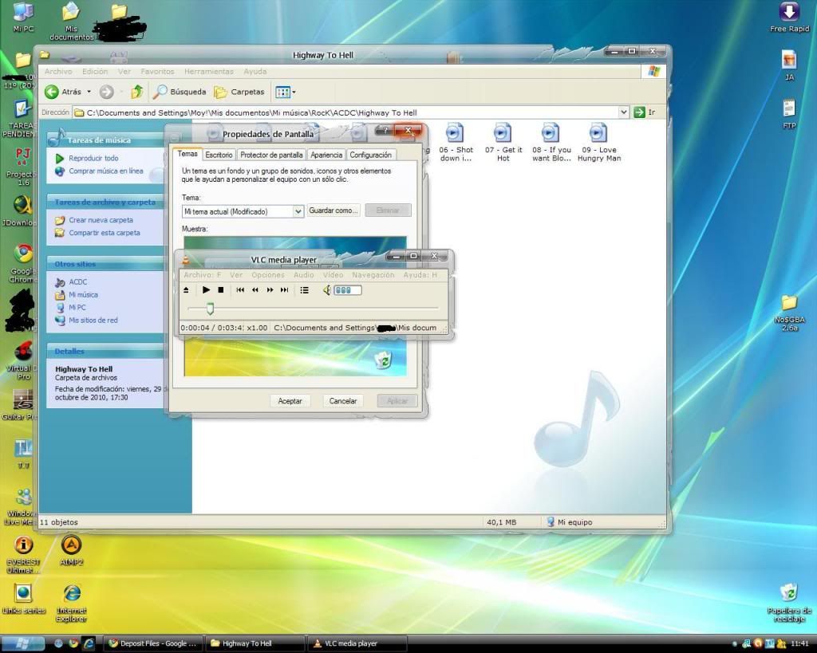Viewport: 817px width, 653px height.
Task: Select the 09 - Love Hungry Man file
Action: tap(599, 142)
